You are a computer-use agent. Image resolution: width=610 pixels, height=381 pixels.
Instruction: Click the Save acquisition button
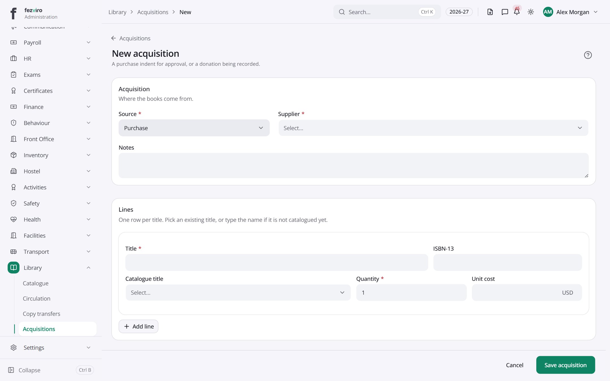(x=565, y=365)
